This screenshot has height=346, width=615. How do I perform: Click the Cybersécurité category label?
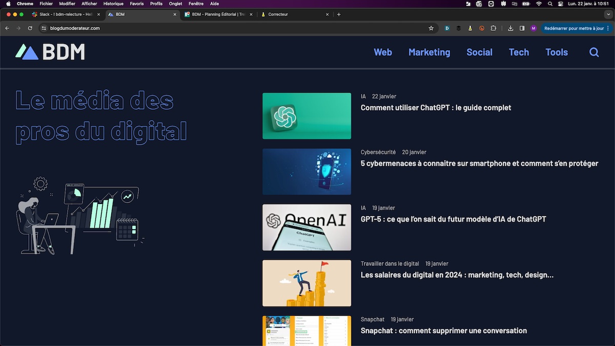coord(378,152)
